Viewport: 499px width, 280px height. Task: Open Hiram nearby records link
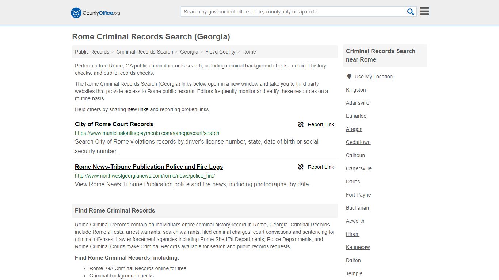coord(353,234)
